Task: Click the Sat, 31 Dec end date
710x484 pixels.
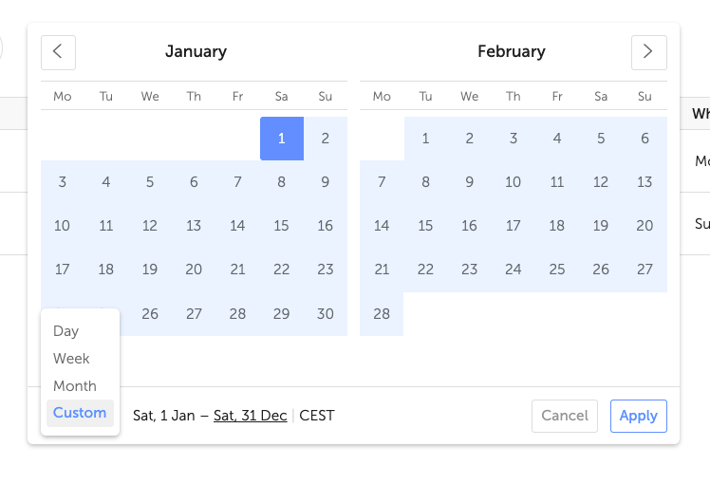Action: pos(250,416)
